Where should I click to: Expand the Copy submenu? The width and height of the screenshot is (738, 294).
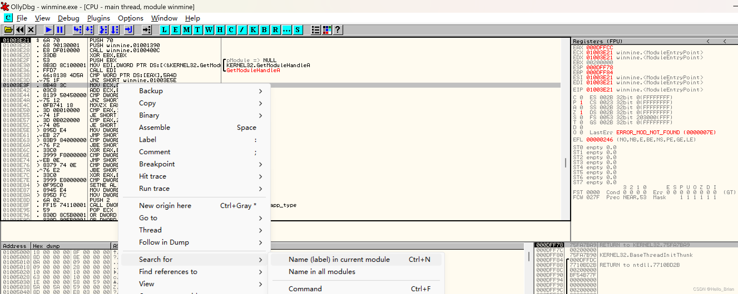tap(195, 103)
